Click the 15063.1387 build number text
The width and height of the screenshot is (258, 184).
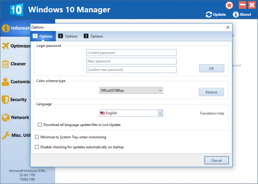(28, 179)
